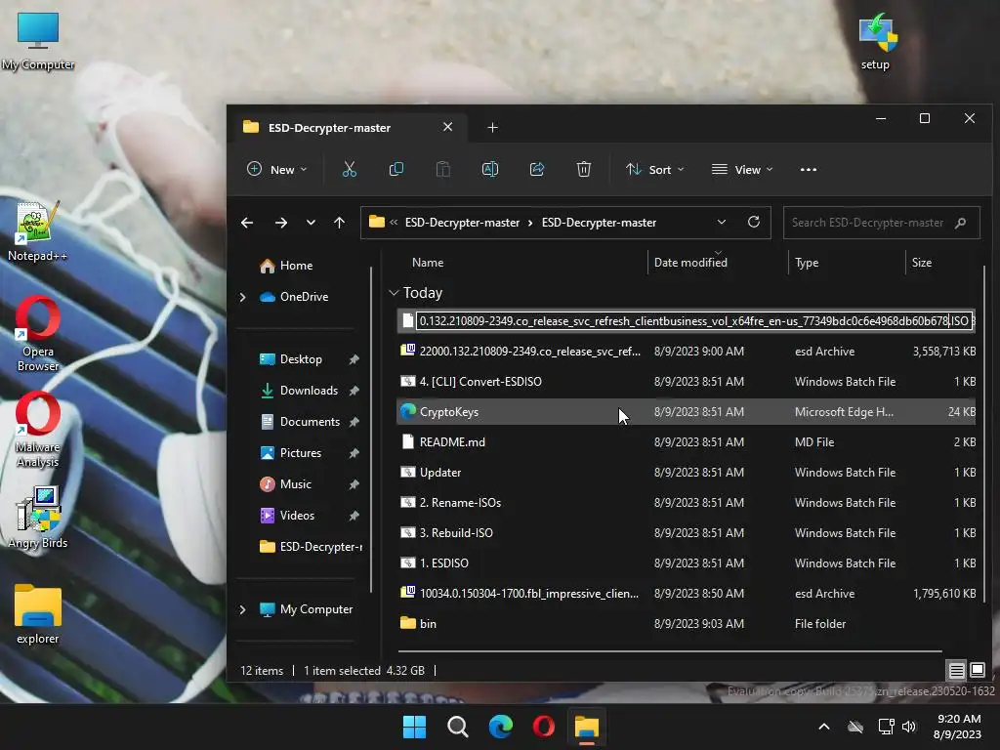The image size is (1000, 750).
Task: Sort by the Name column header
Action: pyautogui.click(x=428, y=263)
